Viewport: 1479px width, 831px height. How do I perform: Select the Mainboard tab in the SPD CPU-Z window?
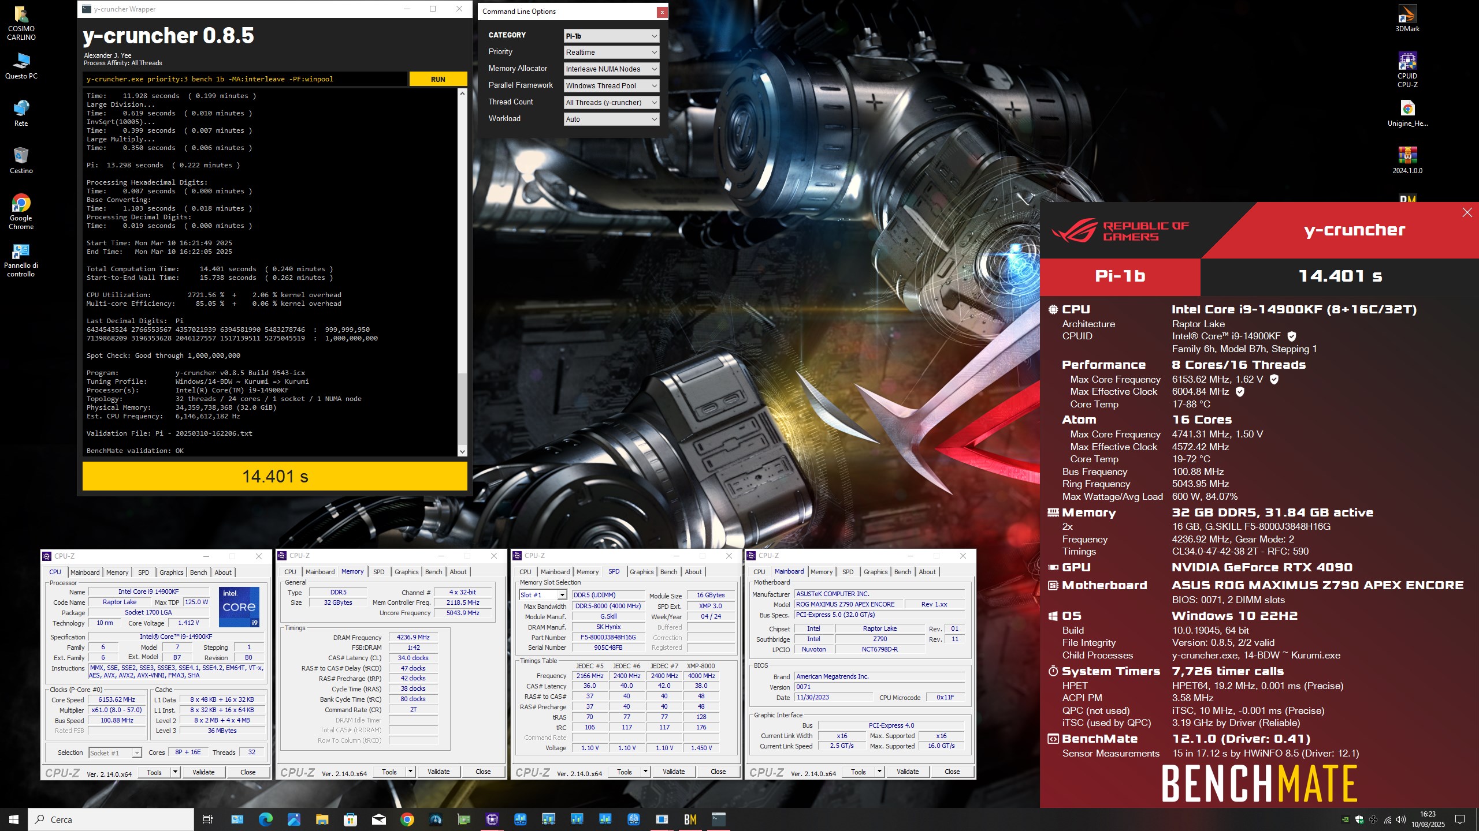(x=555, y=572)
